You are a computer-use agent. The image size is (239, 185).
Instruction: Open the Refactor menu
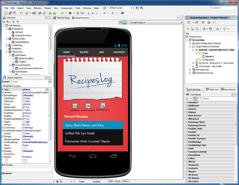(38, 8)
